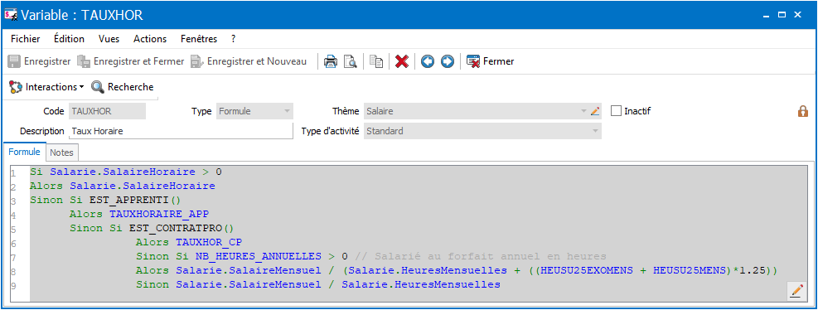818x310 pixels.
Task: Open the Interactions dropdown
Action: (47, 87)
